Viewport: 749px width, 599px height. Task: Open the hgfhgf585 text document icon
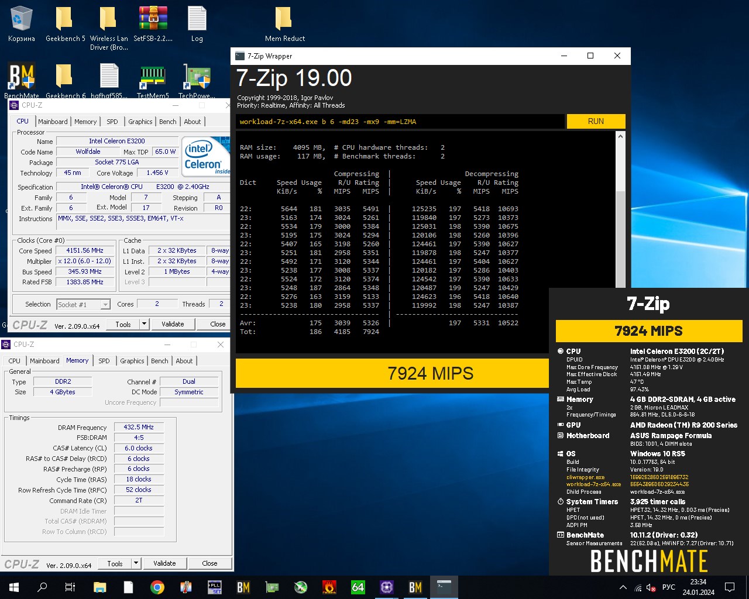pyautogui.click(x=109, y=81)
